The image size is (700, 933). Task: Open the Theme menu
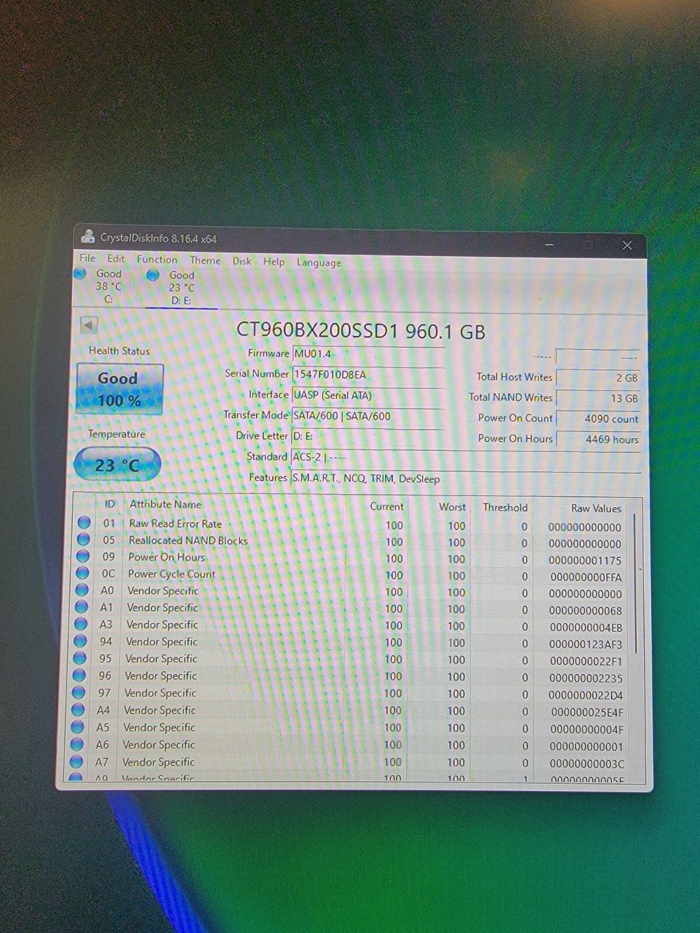pos(205,260)
